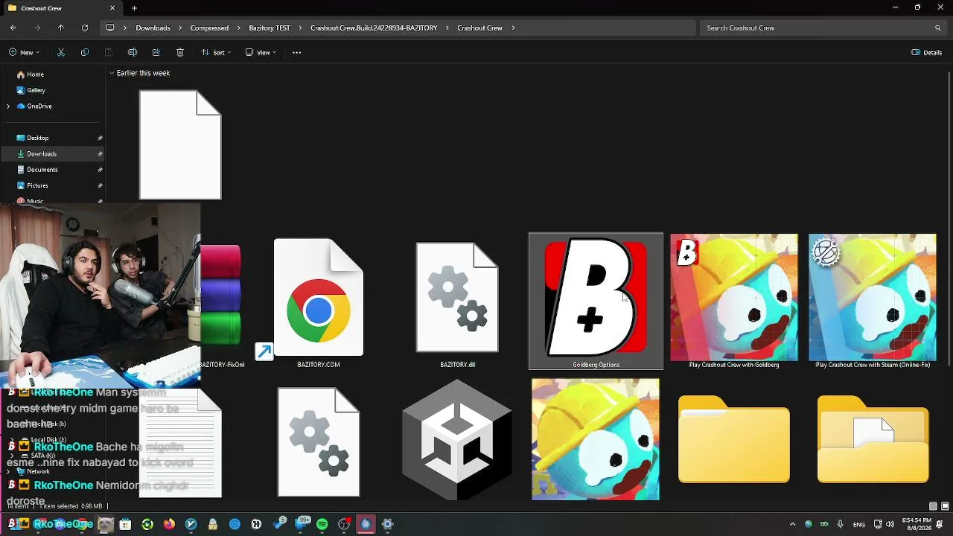Open the New dropdown menu
Image resolution: width=953 pixels, height=536 pixels.
coord(25,52)
